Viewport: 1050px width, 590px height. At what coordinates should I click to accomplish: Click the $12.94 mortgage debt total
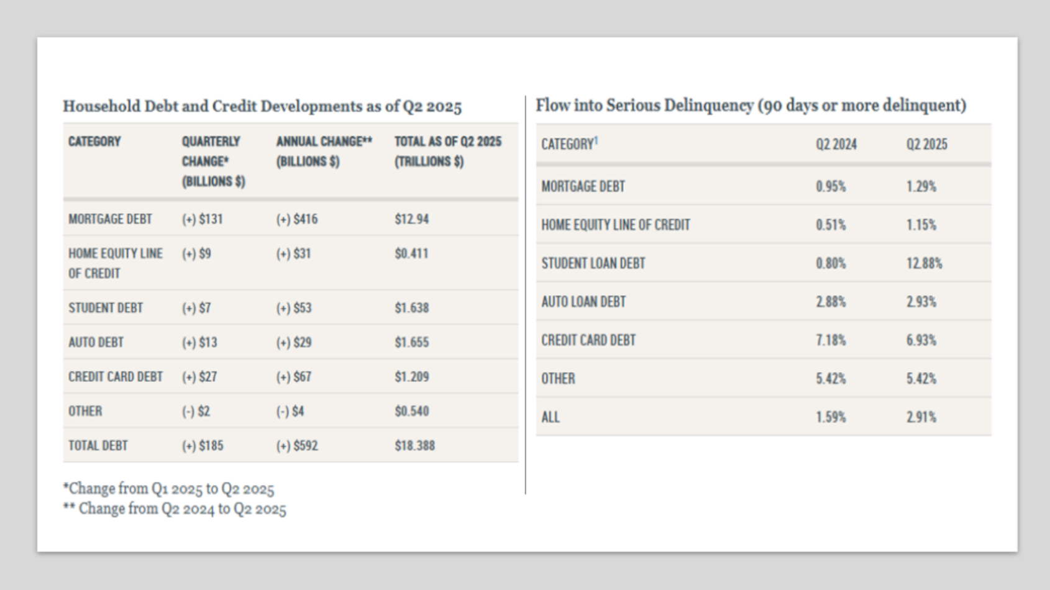tap(411, 219)
